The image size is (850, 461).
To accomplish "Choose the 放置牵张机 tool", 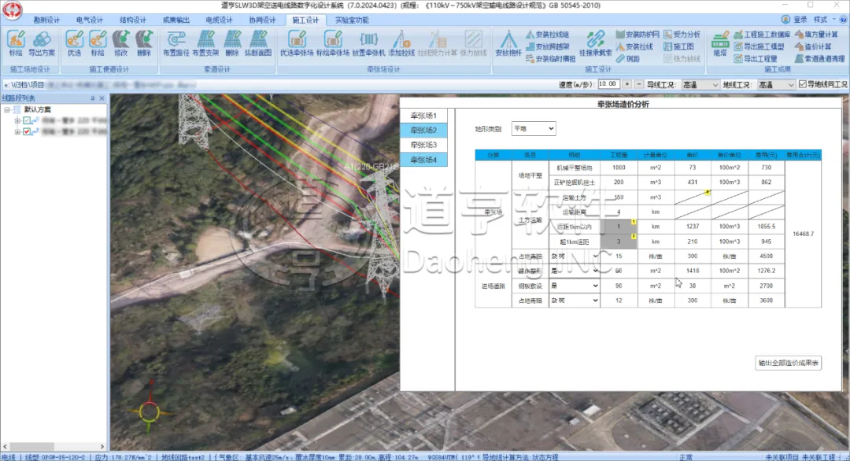I will point(368,42).
